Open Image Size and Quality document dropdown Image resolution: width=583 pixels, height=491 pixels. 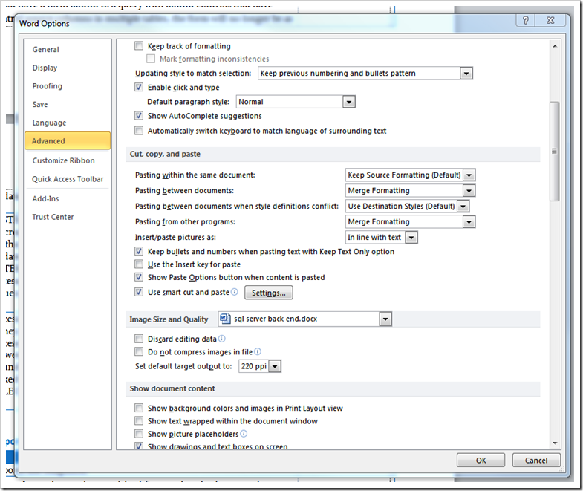point(385,319)
